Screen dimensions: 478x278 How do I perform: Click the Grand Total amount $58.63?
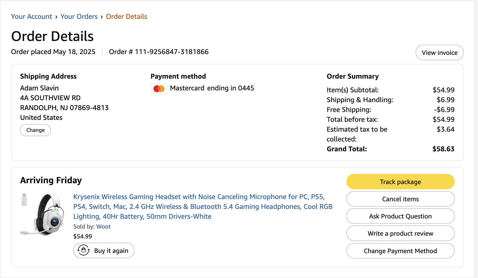click(443, 149)
